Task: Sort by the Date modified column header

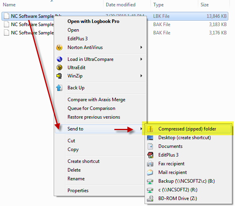Action: [x=120, y=5]
